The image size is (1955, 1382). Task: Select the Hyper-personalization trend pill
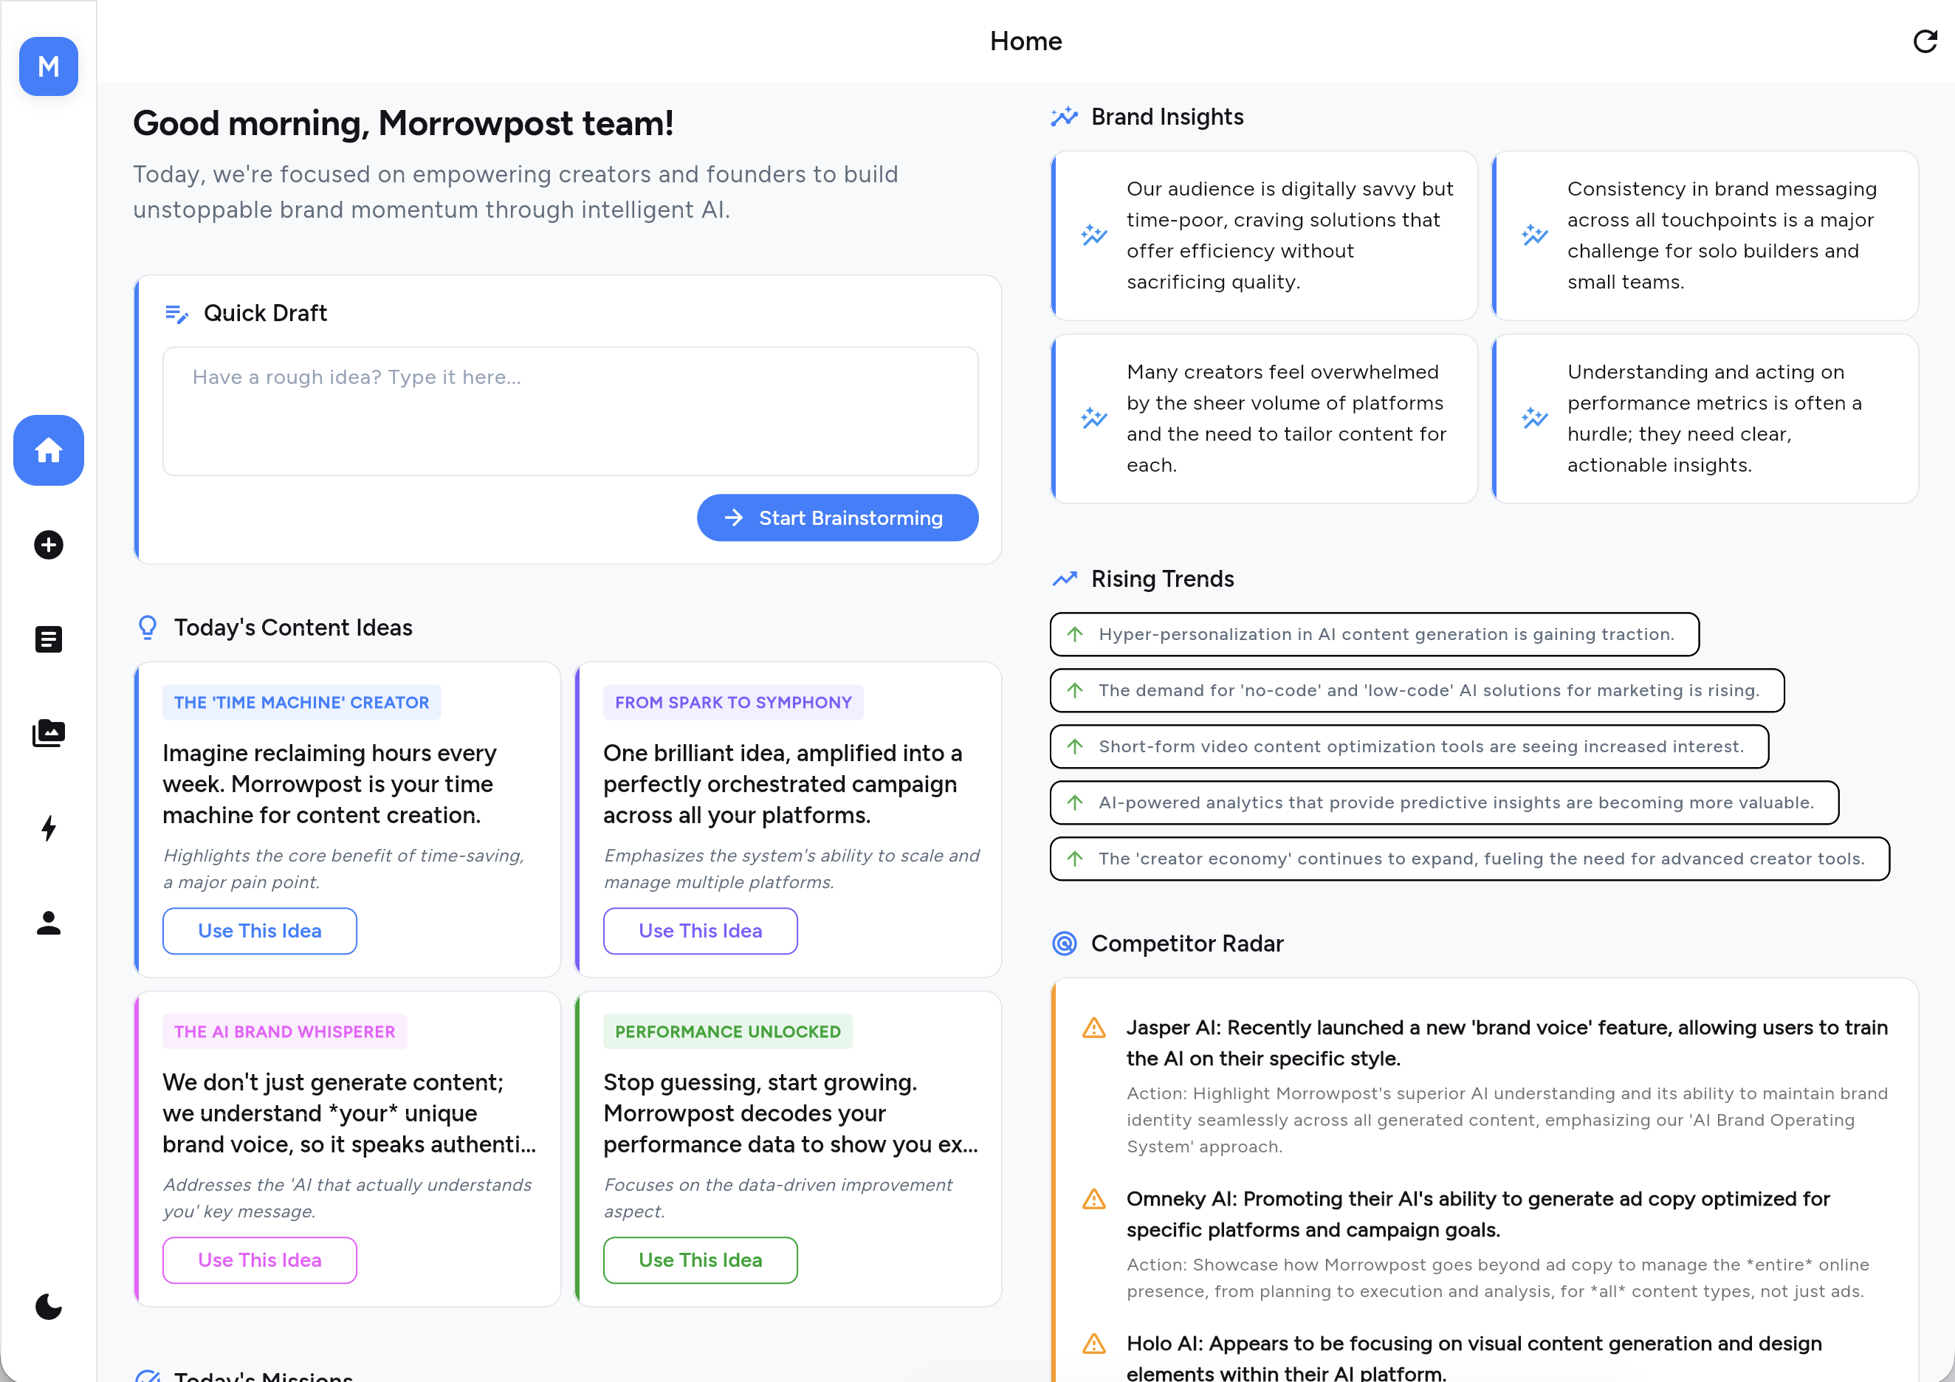(1373, 633)
